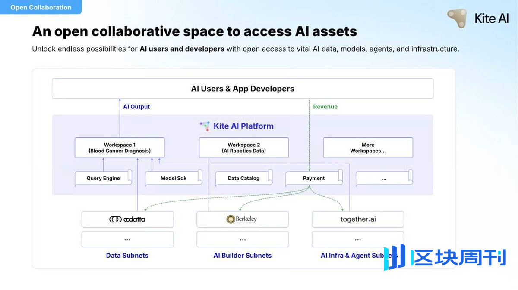Open the Data Catalog component
The image size is (518, 290).
[243, 178]
